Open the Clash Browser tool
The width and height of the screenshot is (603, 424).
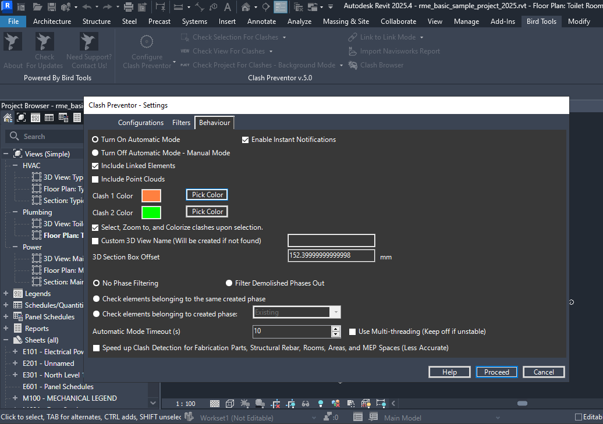tap(376, 65)
